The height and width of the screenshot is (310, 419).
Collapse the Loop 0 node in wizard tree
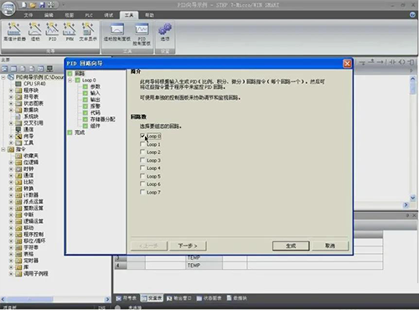tap(70, 80)
